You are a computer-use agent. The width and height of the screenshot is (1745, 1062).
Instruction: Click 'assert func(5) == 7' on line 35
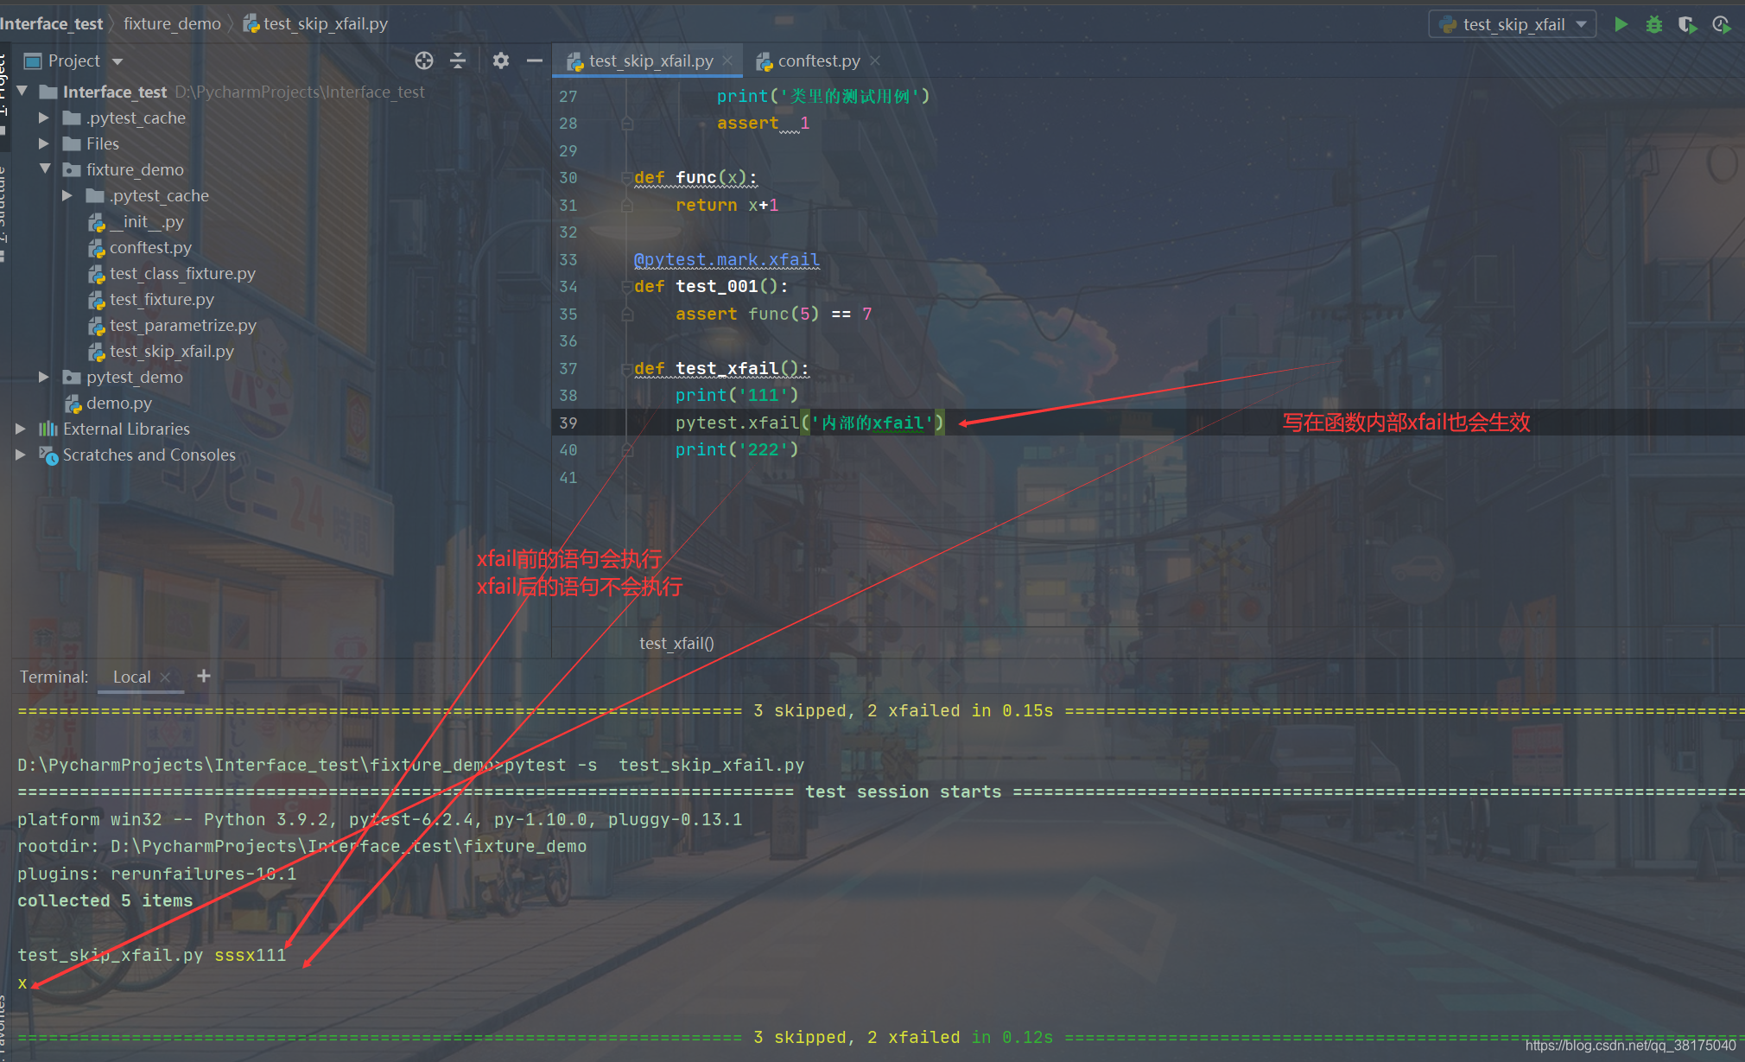(x=773, y=314)
